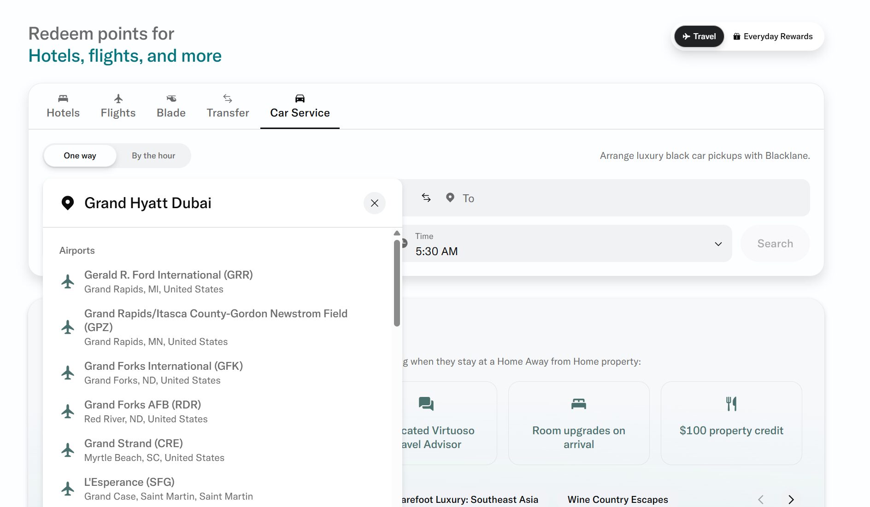Select Grand Strand (CRE) airport
The image size is (870, 507).
(217, 450)
